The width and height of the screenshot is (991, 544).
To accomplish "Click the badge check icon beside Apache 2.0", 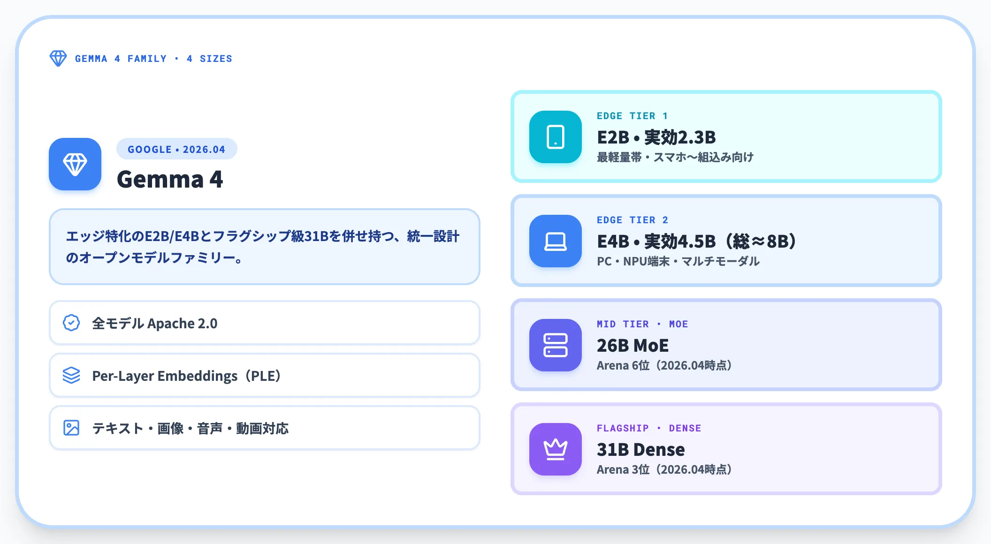I will [71, 323].
